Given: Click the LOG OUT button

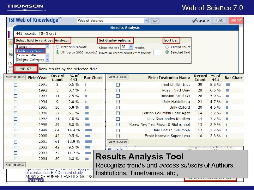Looking at the screenshot, I should 236,20.
